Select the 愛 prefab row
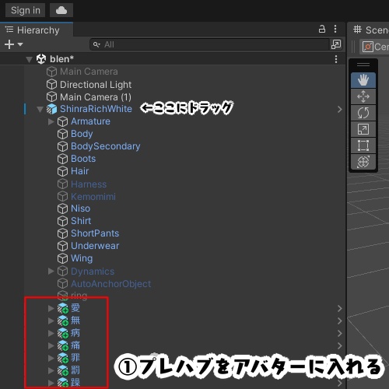This screenshot has height=389, width=389. click(75, 308)
